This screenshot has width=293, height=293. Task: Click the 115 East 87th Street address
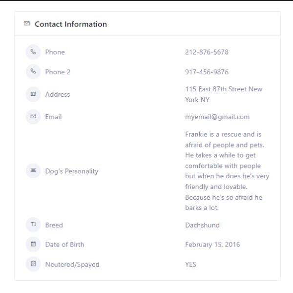pyautogui.click(x=224, y=94)
